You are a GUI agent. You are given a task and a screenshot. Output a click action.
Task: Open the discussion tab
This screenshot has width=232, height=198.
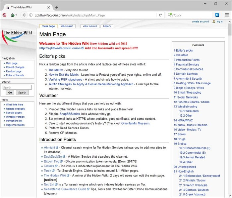point(67,26)
